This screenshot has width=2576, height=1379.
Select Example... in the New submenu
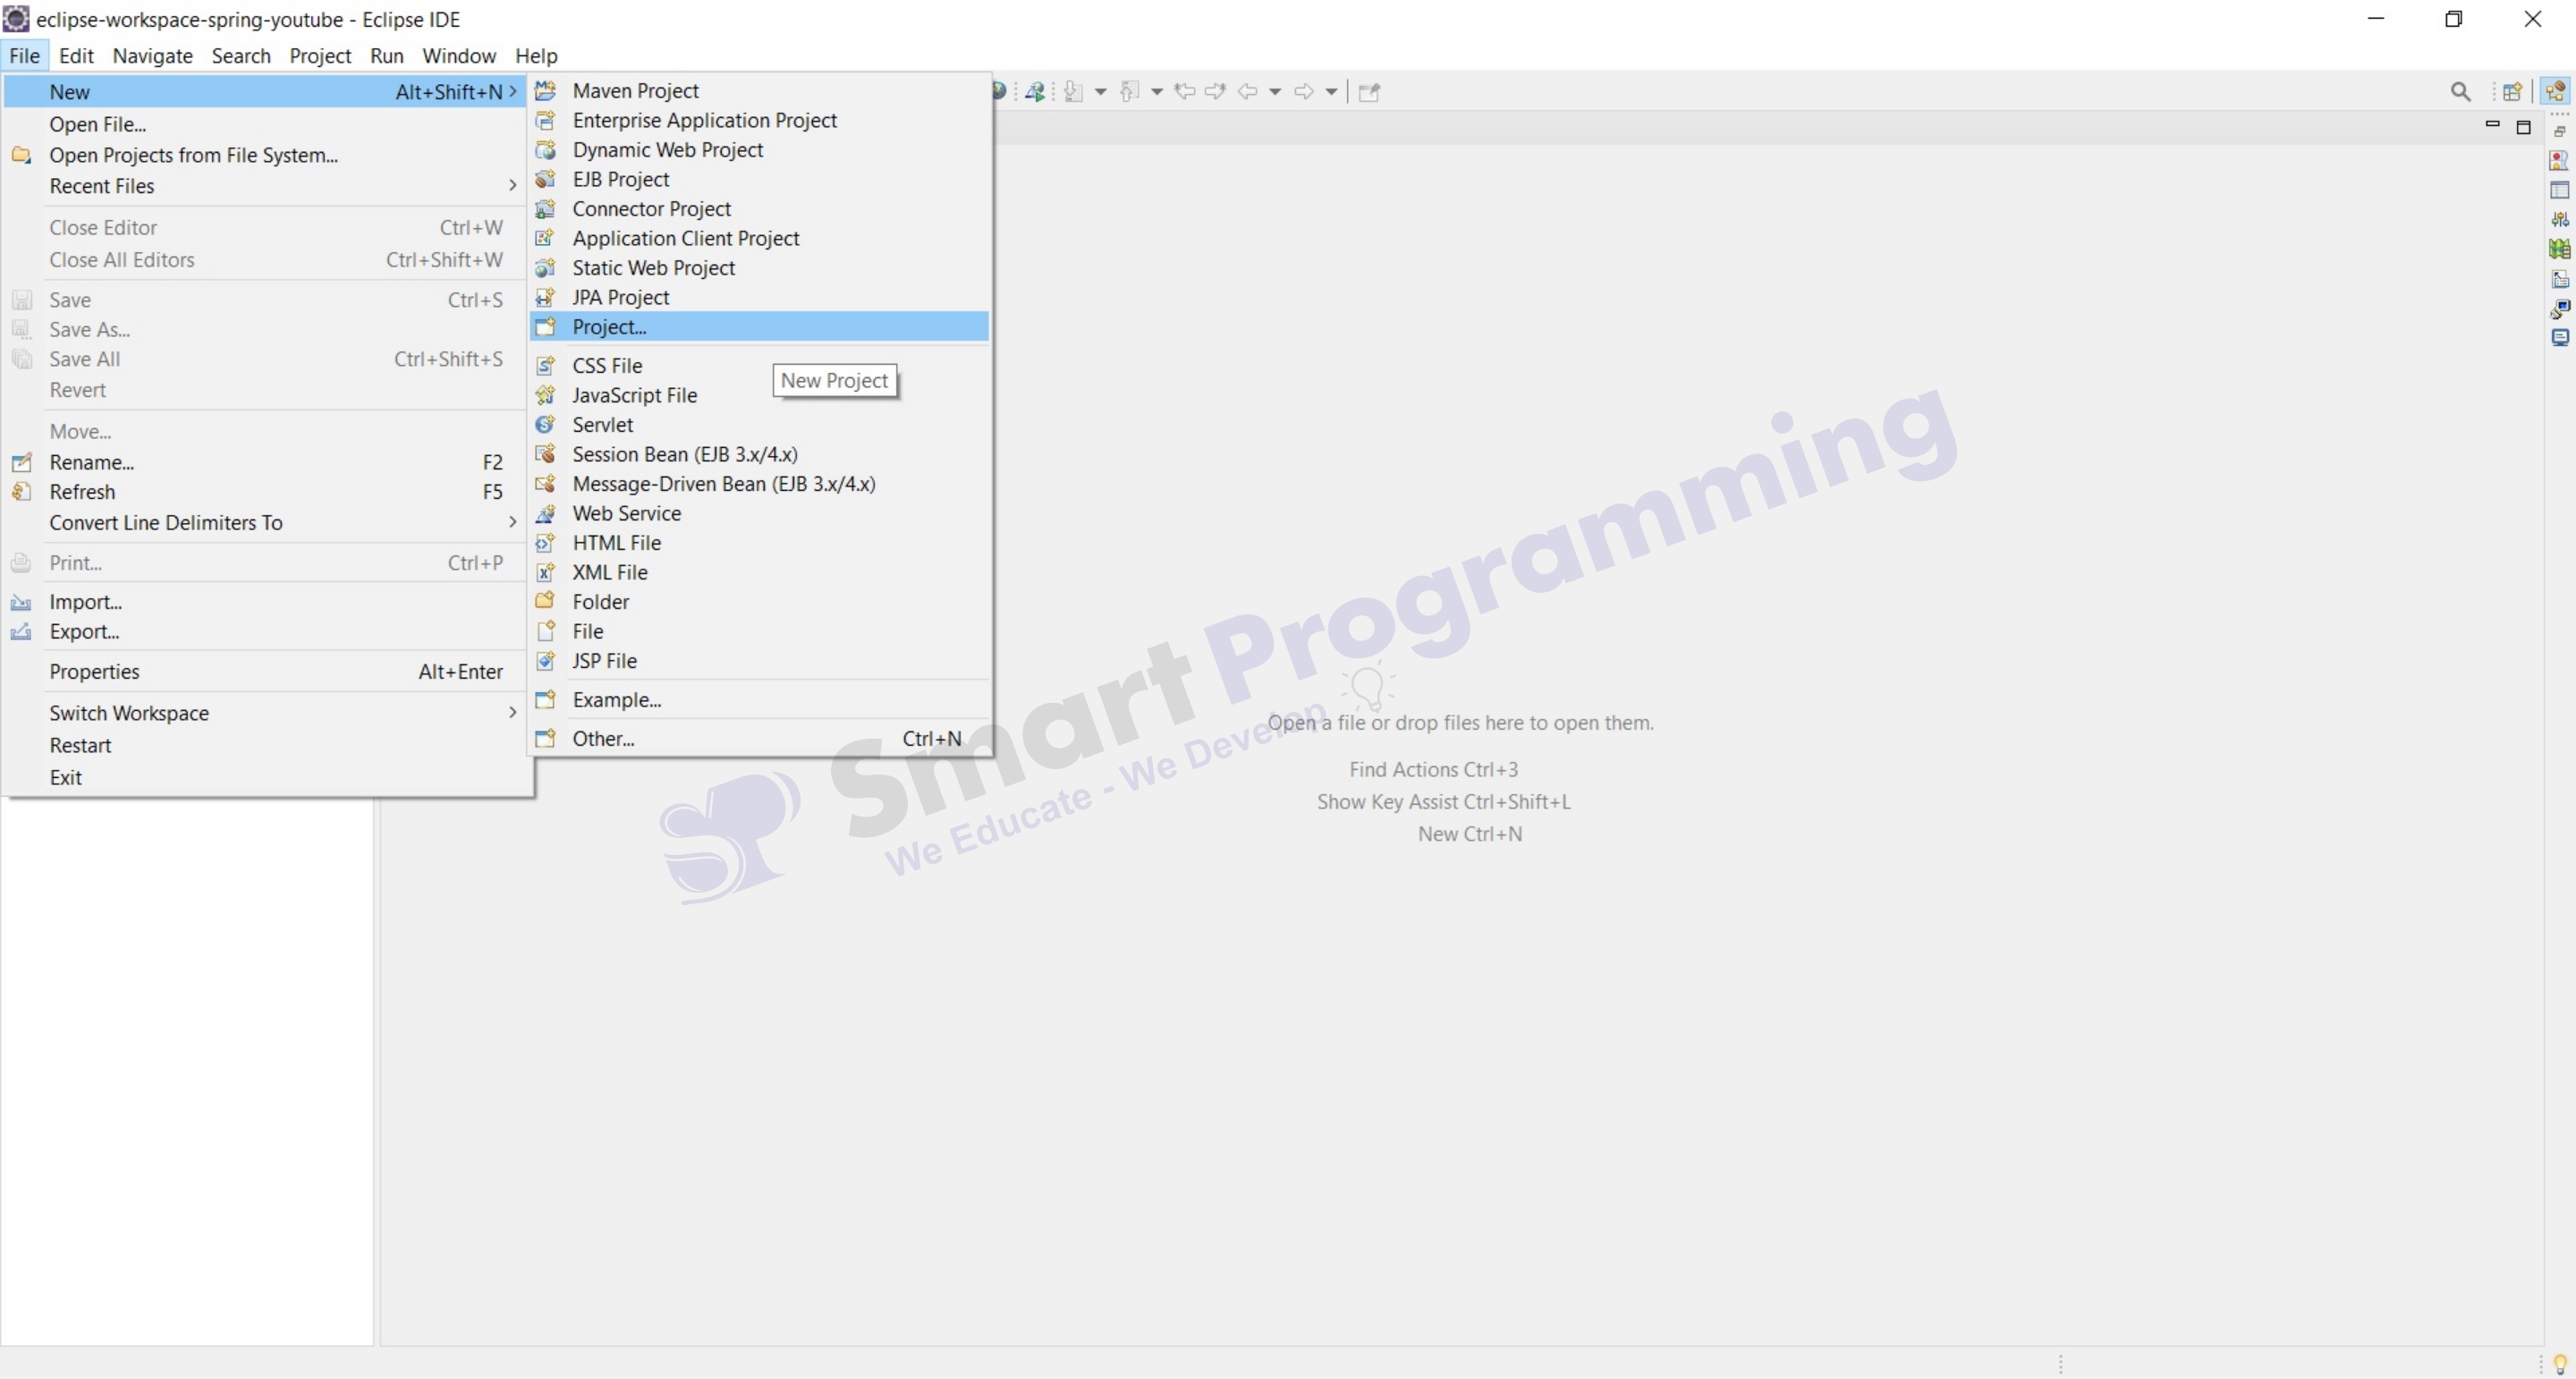pyautogui.click(x=760, y=700)
